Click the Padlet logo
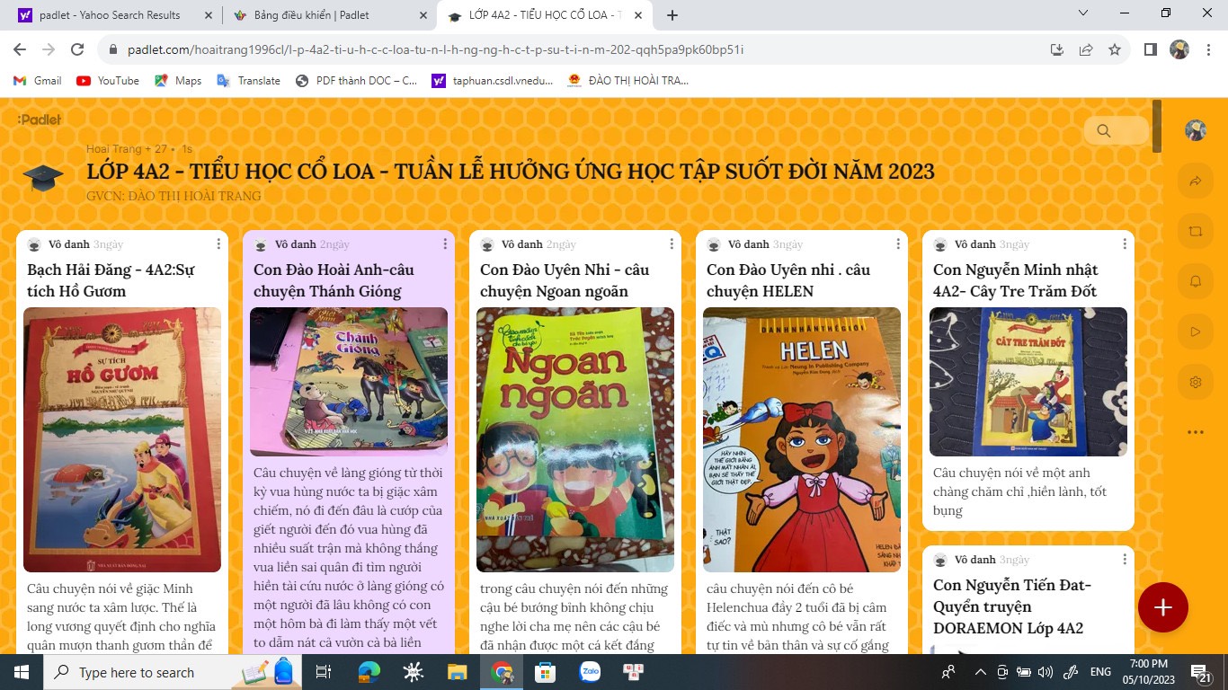The image size is (1228, 690). [40, 119]
